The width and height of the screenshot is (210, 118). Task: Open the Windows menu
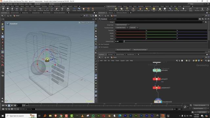point(21,4)
